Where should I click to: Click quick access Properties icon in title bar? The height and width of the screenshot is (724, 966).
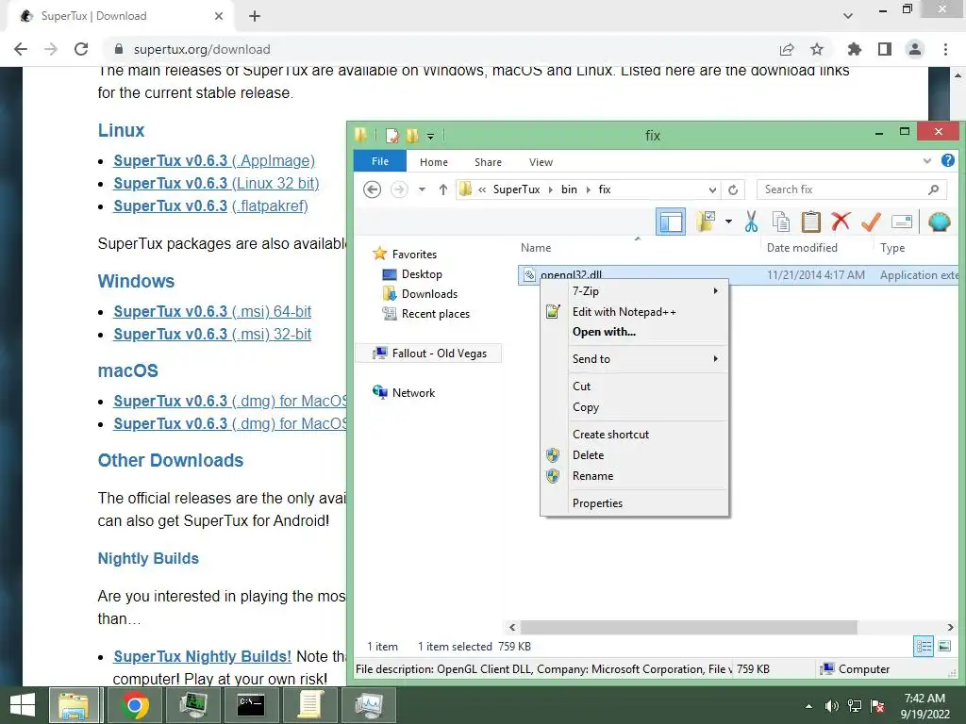[x=391, y=135]
